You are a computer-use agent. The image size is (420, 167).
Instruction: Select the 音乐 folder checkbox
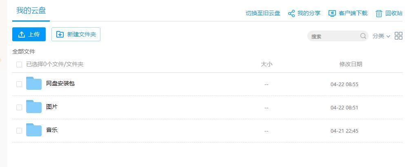coord(19,131)
